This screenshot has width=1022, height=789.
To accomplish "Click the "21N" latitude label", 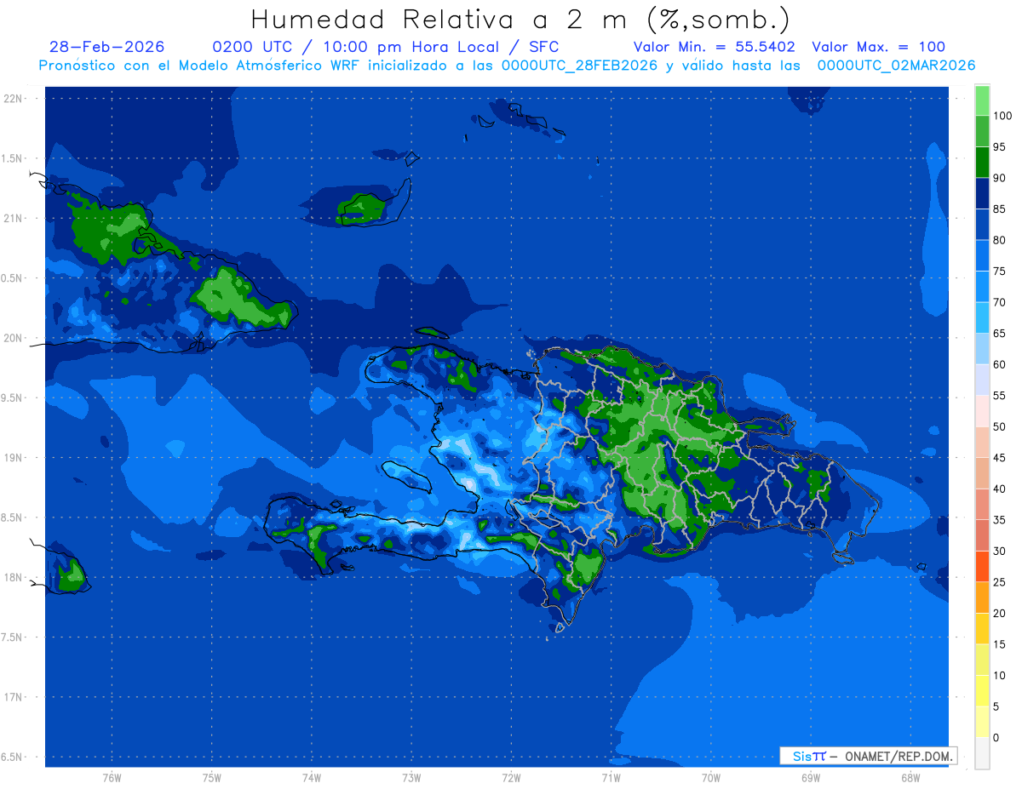I will pyautogui.click(x=12, y=218).
